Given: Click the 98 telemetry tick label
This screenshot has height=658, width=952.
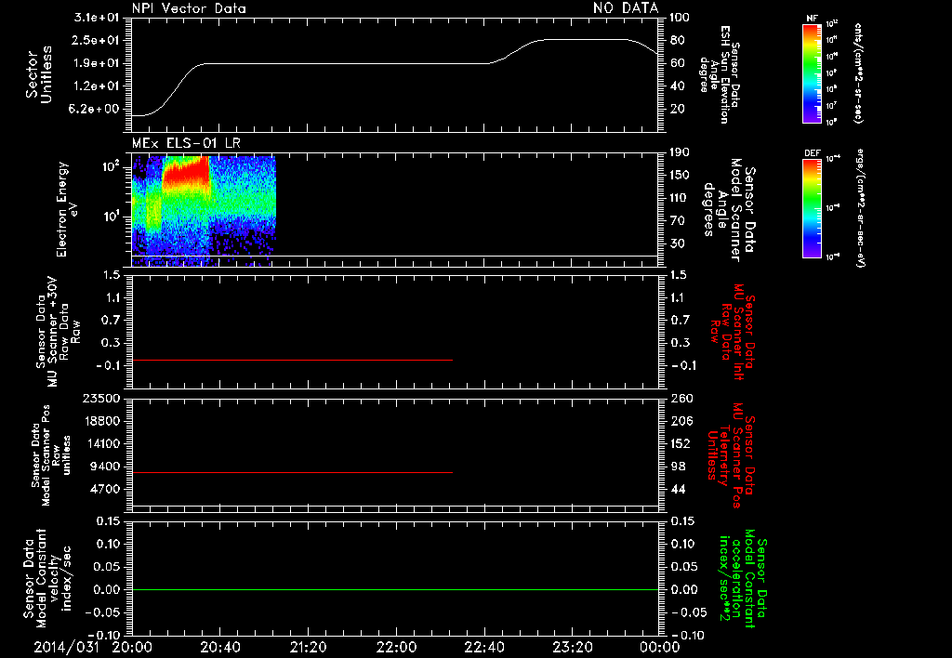Looking at the screenshot, I should [x=678, y=467].
